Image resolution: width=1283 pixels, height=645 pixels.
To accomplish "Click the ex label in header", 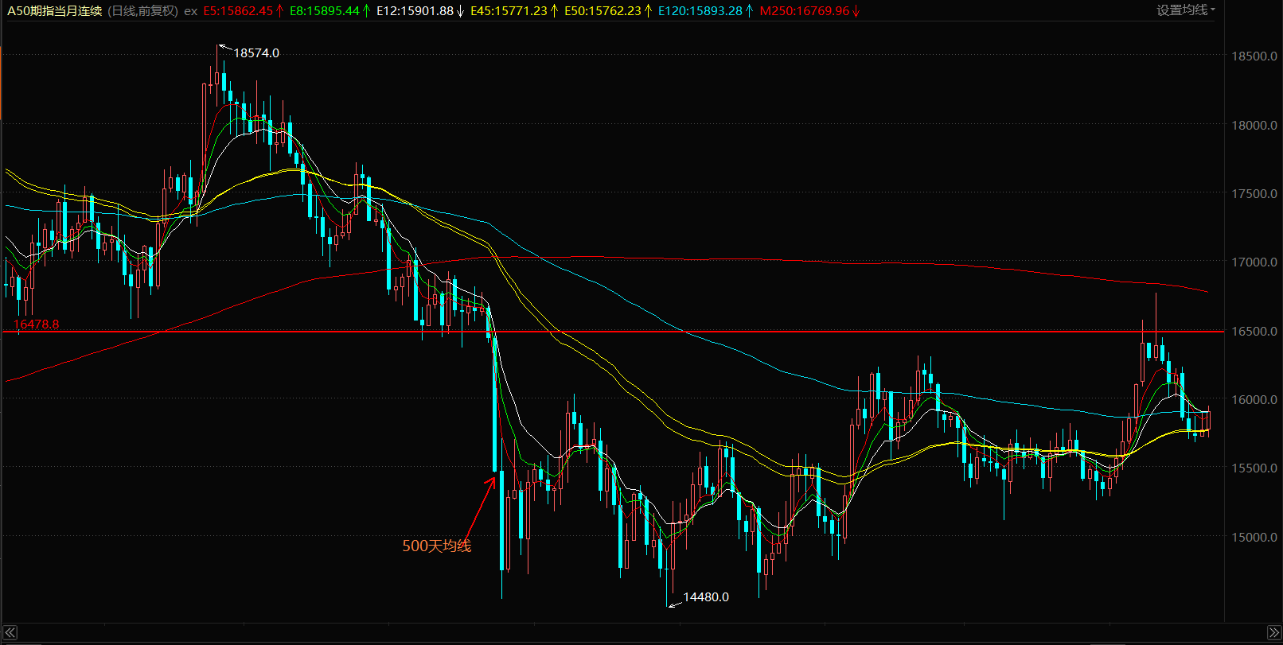I will tap(190, 11).
